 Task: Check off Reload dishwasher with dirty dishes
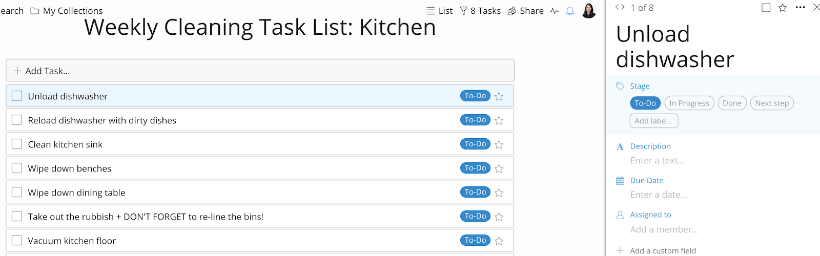click(x=17, y=120)
